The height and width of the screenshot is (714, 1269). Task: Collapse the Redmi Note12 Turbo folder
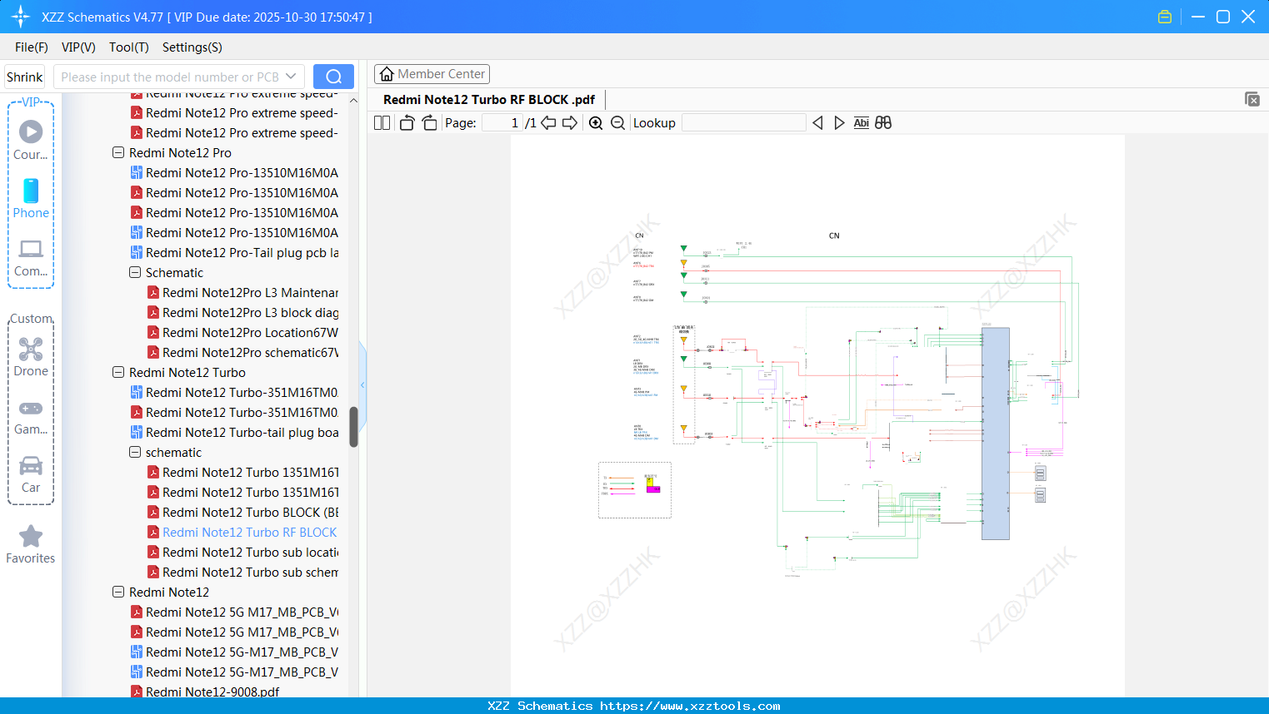[118, 372]
